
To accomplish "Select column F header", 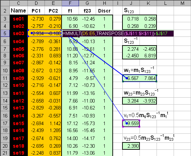I will [70, 3].
